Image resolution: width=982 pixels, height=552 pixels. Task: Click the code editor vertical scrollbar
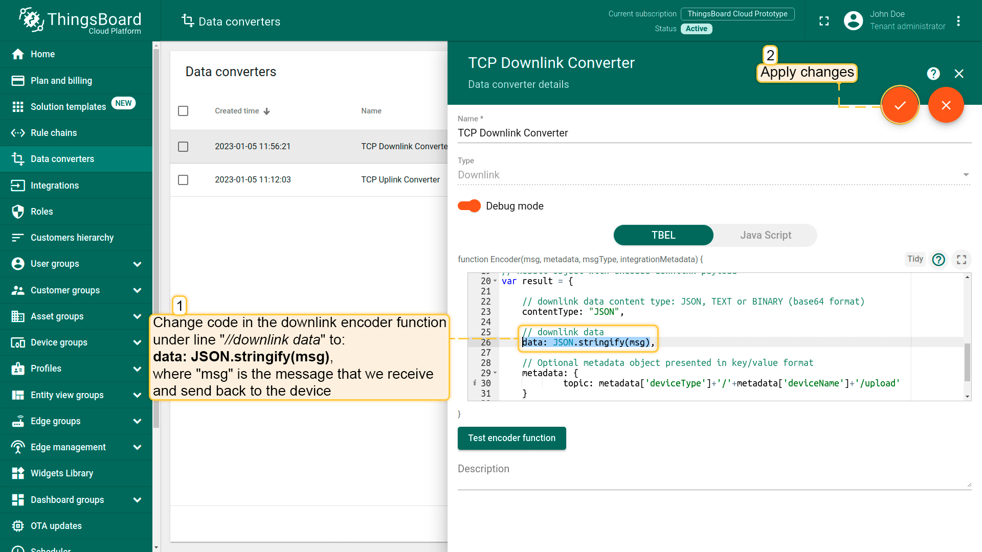[x=967, y=362]
